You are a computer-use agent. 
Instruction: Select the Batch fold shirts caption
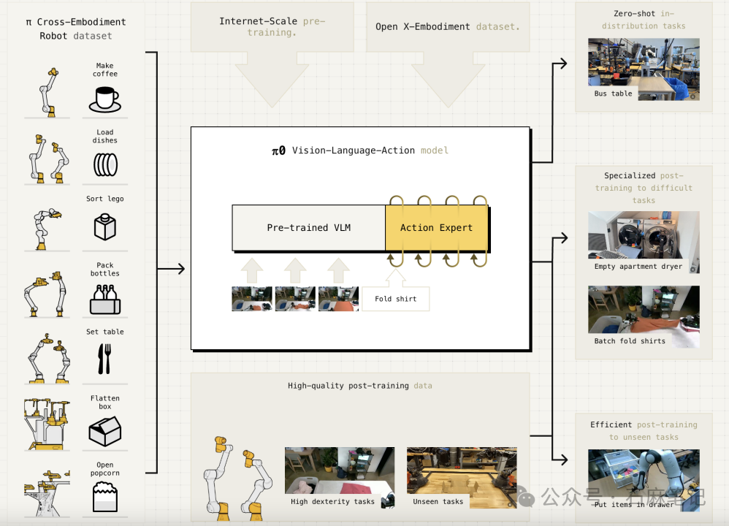[630, 341]
